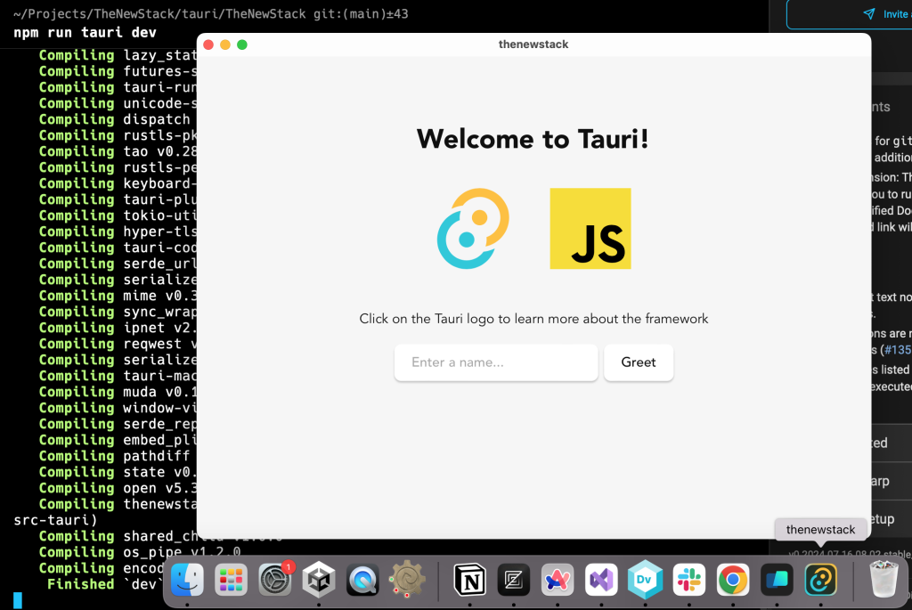The image size is (912, 610).
Task: Click the Compiling open v5.3 terminal line
Action: click(x=118, y=488)
